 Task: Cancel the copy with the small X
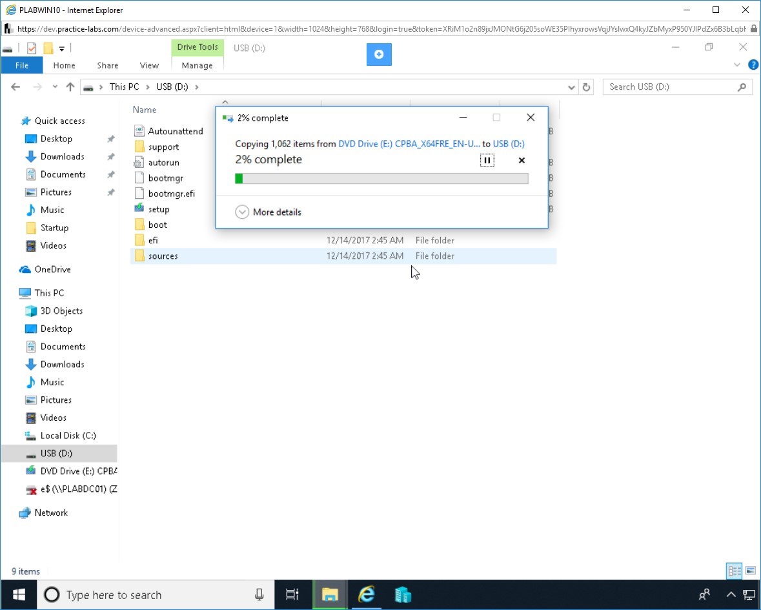522,160
